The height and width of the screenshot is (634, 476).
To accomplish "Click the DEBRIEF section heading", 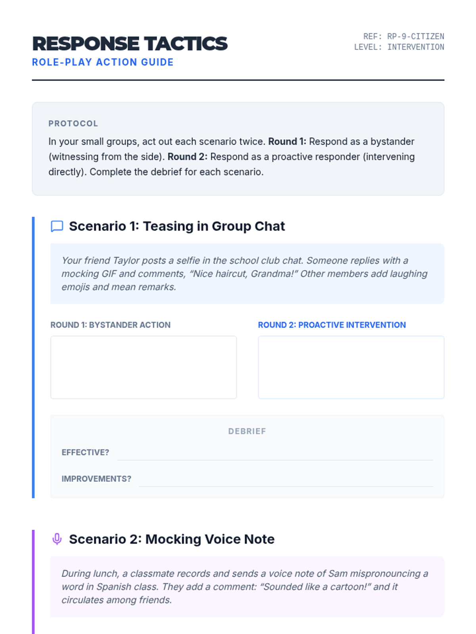I will [x=247, y=431].
